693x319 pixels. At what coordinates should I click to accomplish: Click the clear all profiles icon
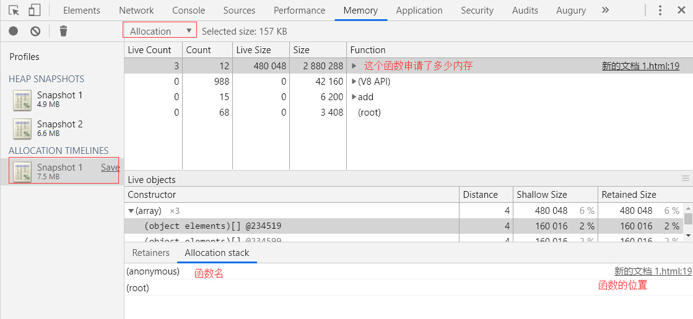tap(35, 31)
